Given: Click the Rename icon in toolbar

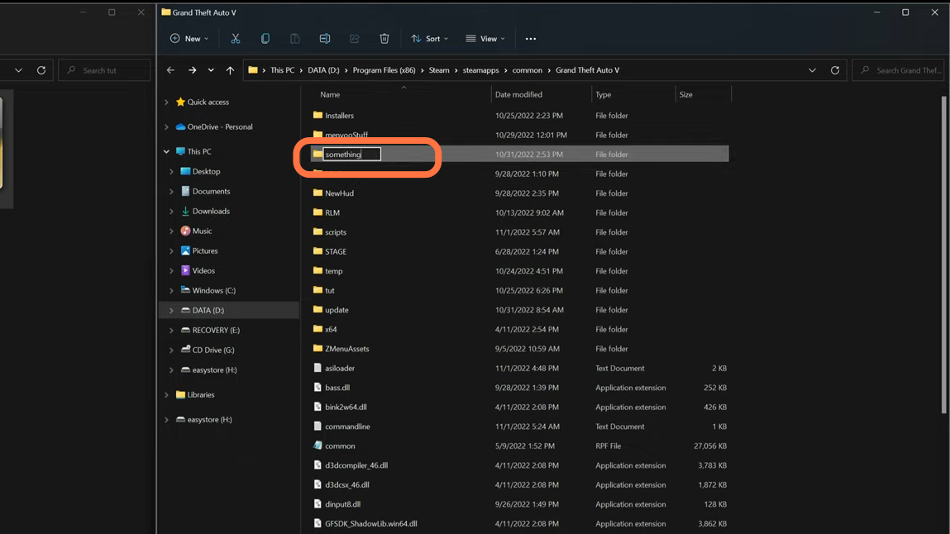Looking at the screenshot, I should tap(325, 39).
